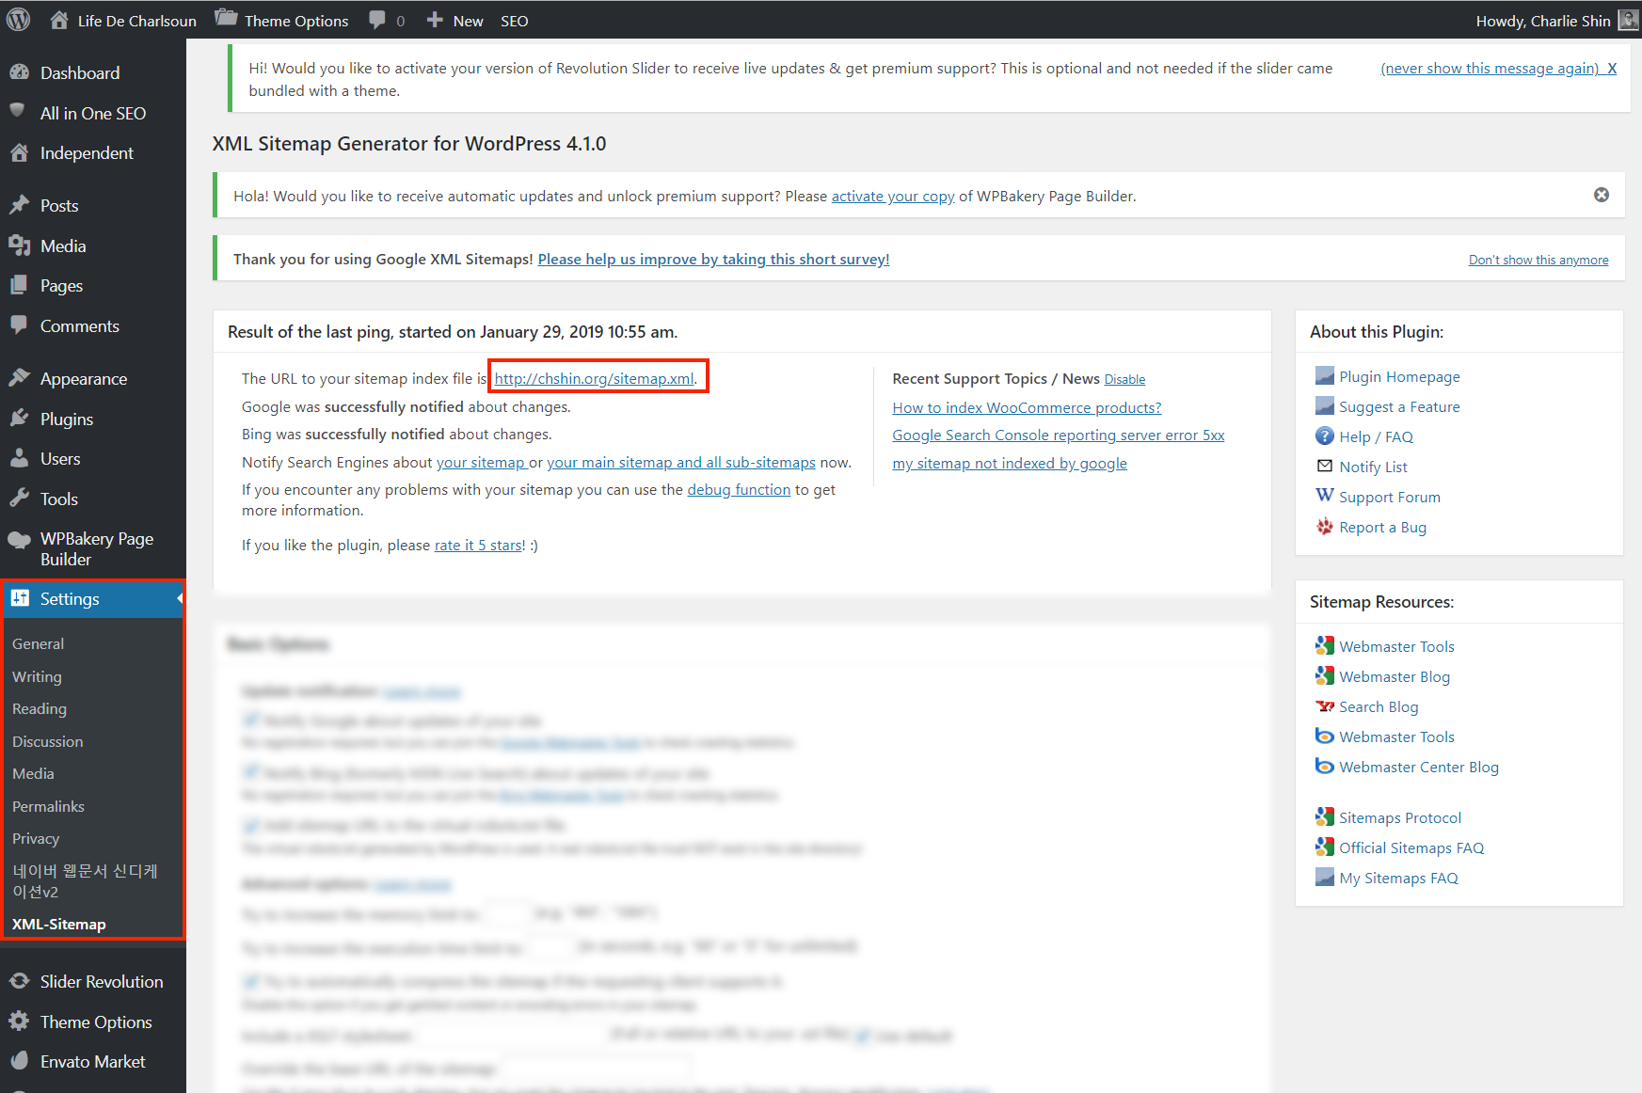Open Theme Options gear in sidebar

19,1022
